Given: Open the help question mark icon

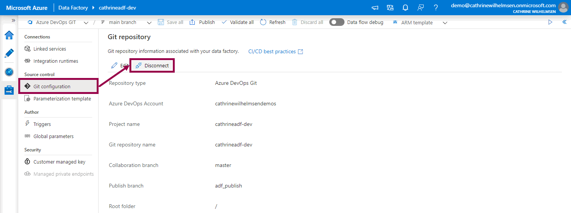Looking at the screenshot, I should click(x=436, y=8).
